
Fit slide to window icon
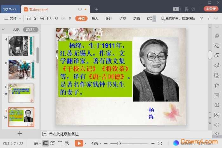click(160, 144)
